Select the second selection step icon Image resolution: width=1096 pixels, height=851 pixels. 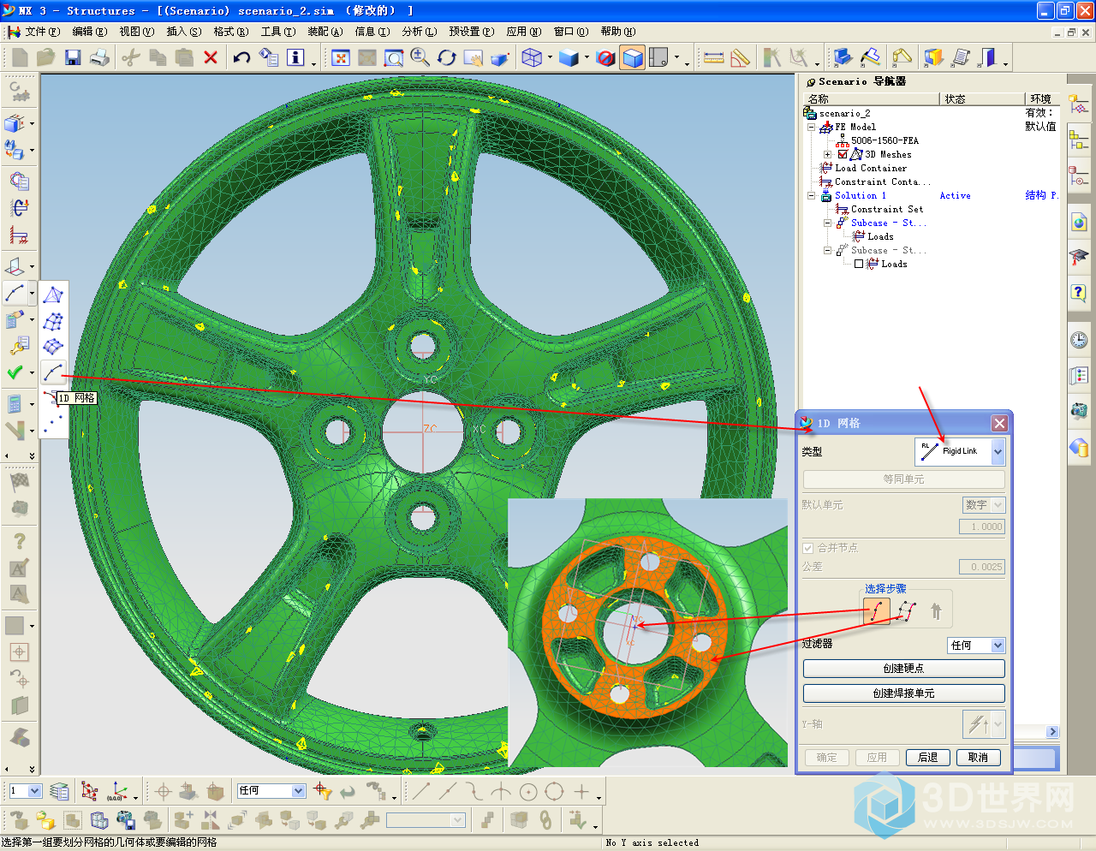coord(908,611)
